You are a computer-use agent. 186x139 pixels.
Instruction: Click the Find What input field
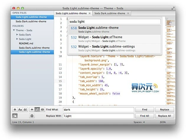[98, 110]
